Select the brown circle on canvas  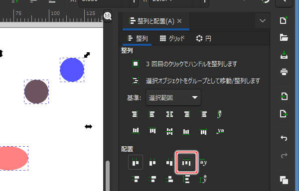(x=36, y=92)
